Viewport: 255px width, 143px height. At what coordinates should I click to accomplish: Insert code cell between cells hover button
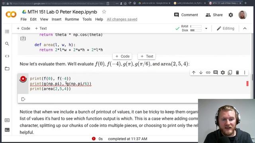tap(122, 56)
